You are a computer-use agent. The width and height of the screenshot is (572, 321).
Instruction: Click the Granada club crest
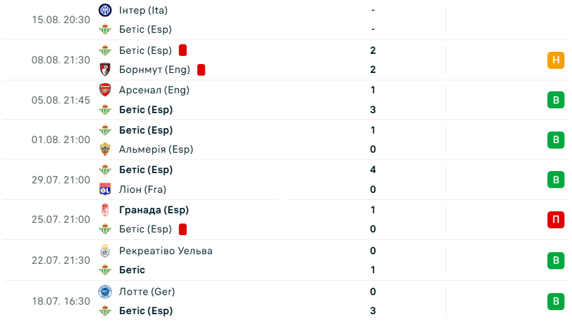105,210
